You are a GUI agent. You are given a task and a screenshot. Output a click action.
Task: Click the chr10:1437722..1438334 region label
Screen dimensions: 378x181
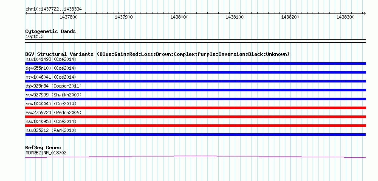click(54, 9)
